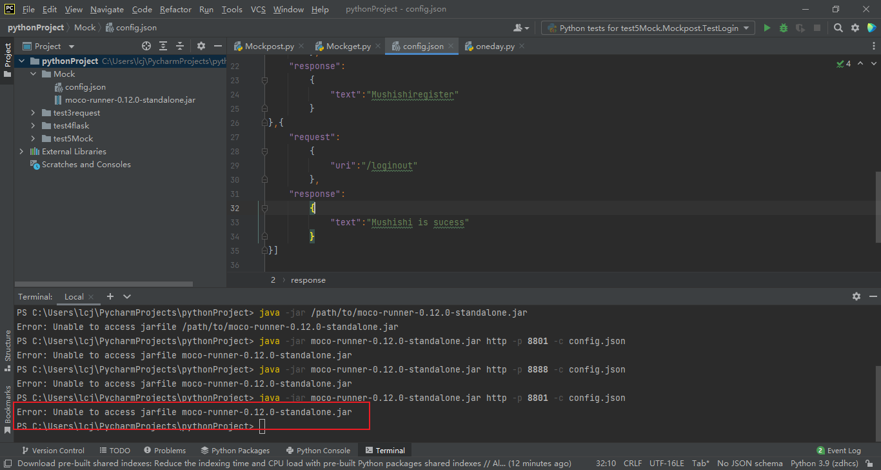Fold the JSON block at line 28
Image resolution: width=881 pixels, height=470 pixels.
coord(264,151)
